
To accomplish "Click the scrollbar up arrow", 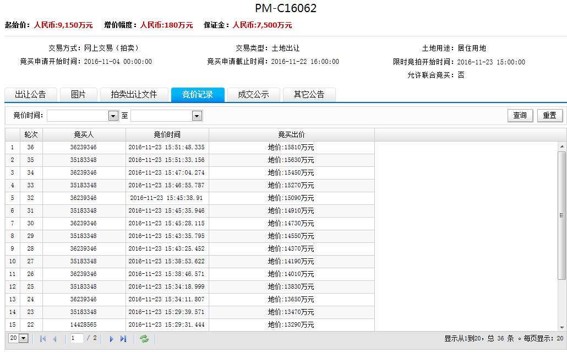I will (x=561, y=147).
